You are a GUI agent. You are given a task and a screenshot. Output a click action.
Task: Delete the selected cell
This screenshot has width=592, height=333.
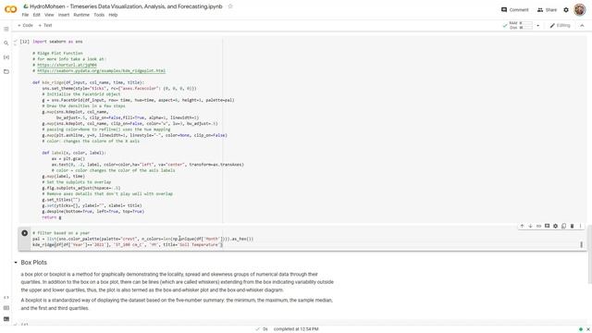tap(572, 226)
